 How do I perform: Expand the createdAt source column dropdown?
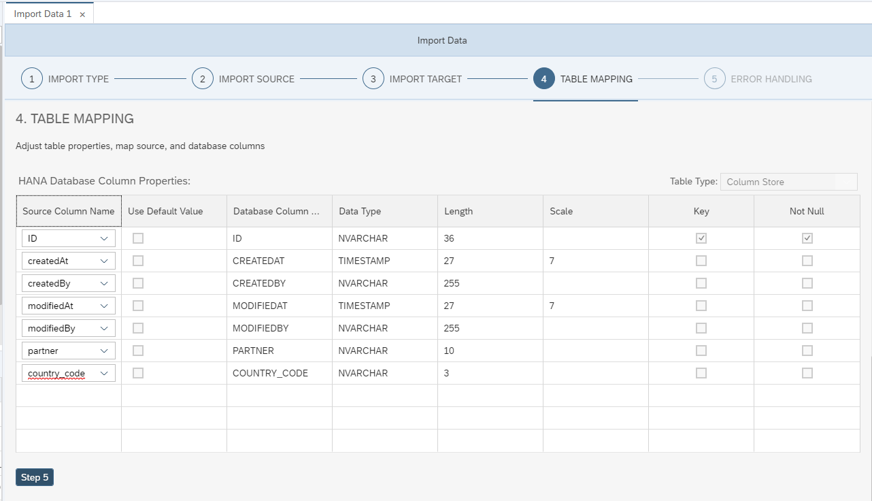click(x=105, y=261)
